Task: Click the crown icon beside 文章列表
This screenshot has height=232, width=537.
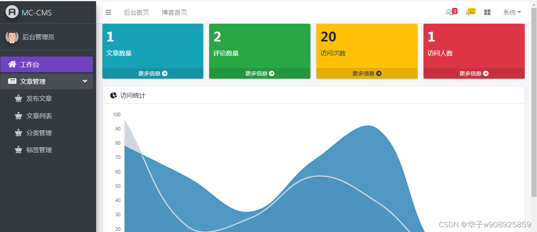Action: [18, 116]
